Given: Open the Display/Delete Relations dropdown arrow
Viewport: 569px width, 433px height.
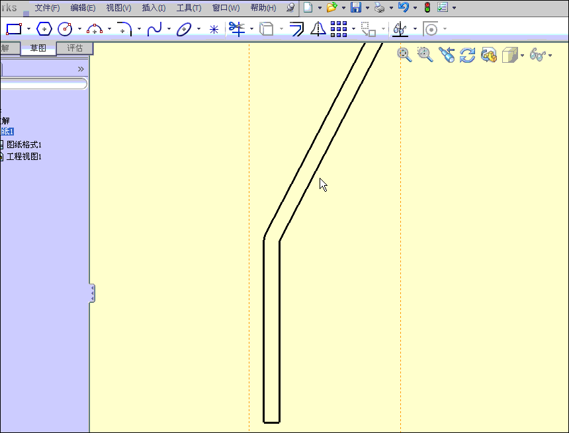Looking at the screenshot, I should pos(415,29).
